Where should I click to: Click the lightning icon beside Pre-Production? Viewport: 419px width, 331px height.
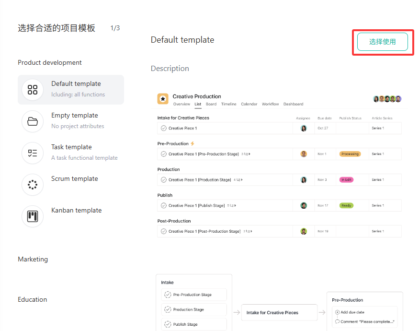[193, 143]
